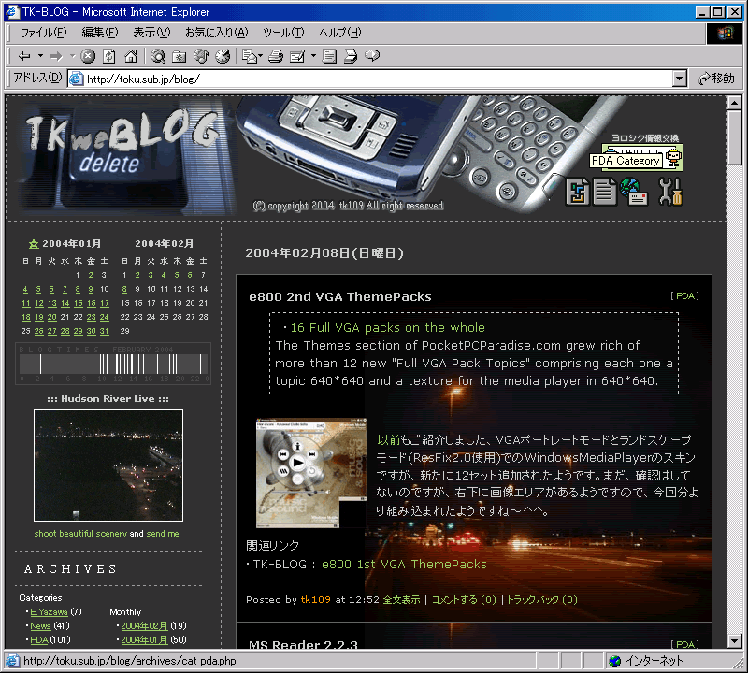Click the vertical scrollbar thumb

pyautogui.click(x=735, y=137)
